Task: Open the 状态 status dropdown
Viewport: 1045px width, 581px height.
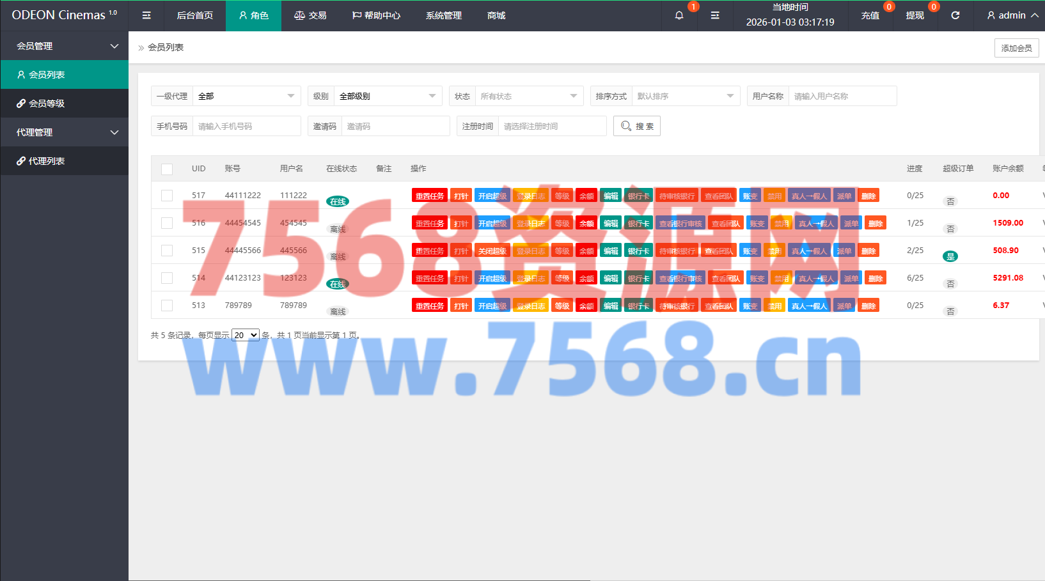Action: [x=529, y=96]
